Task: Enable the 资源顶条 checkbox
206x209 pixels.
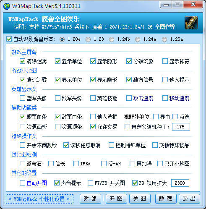Action: (57, 127)
